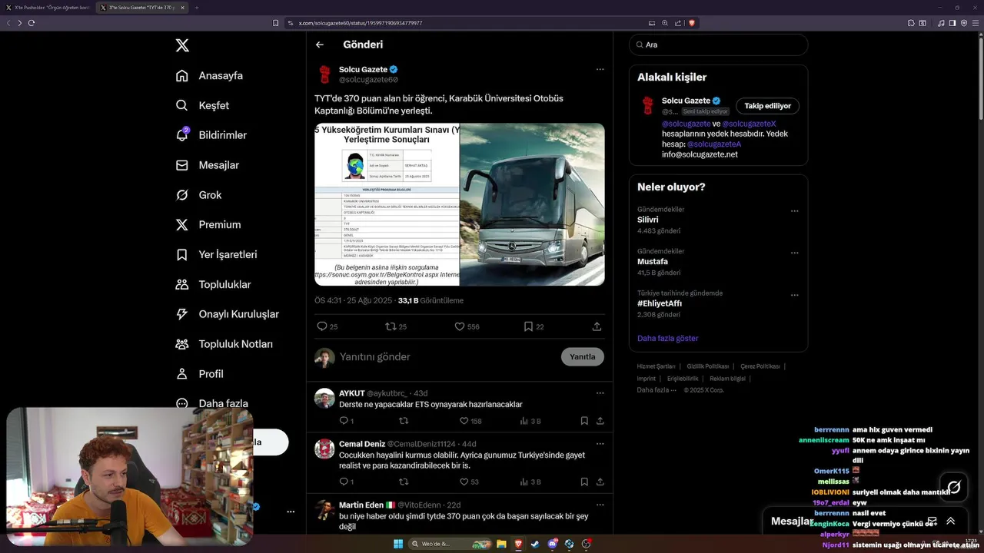Open more options on Martin Eden reply

pyautogui.click(x=600, y=505)
